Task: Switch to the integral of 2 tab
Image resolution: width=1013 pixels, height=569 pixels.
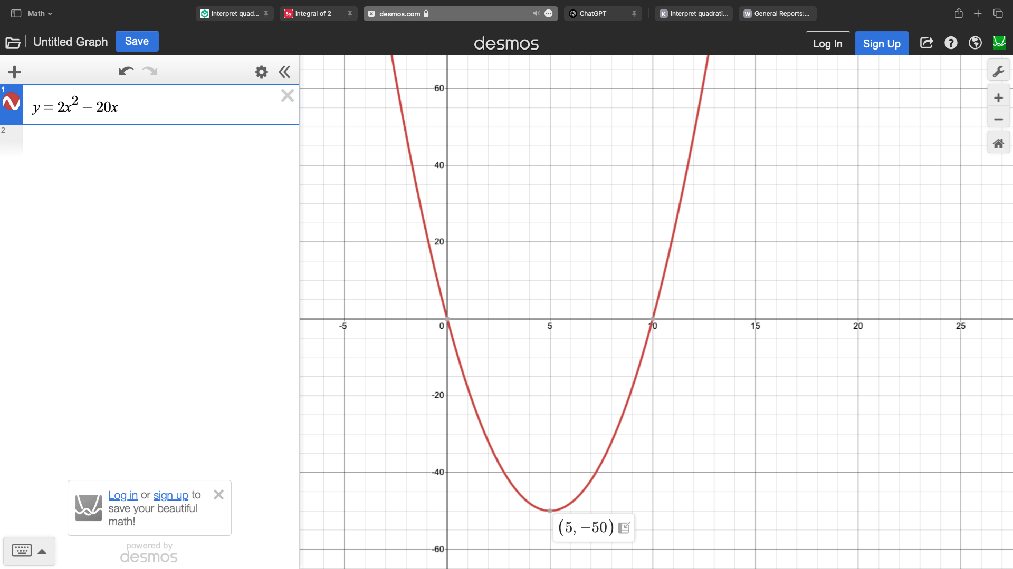Action: pyautogui.click(x=313, y=14)
